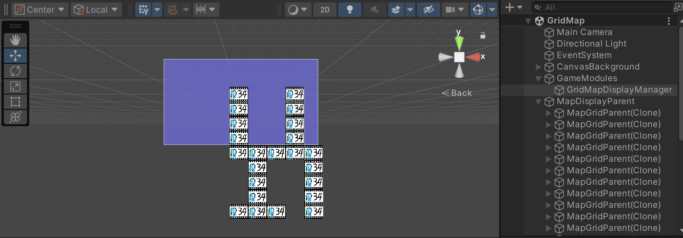Select the Scale tool
683x238 pixels.
[15, 86]
